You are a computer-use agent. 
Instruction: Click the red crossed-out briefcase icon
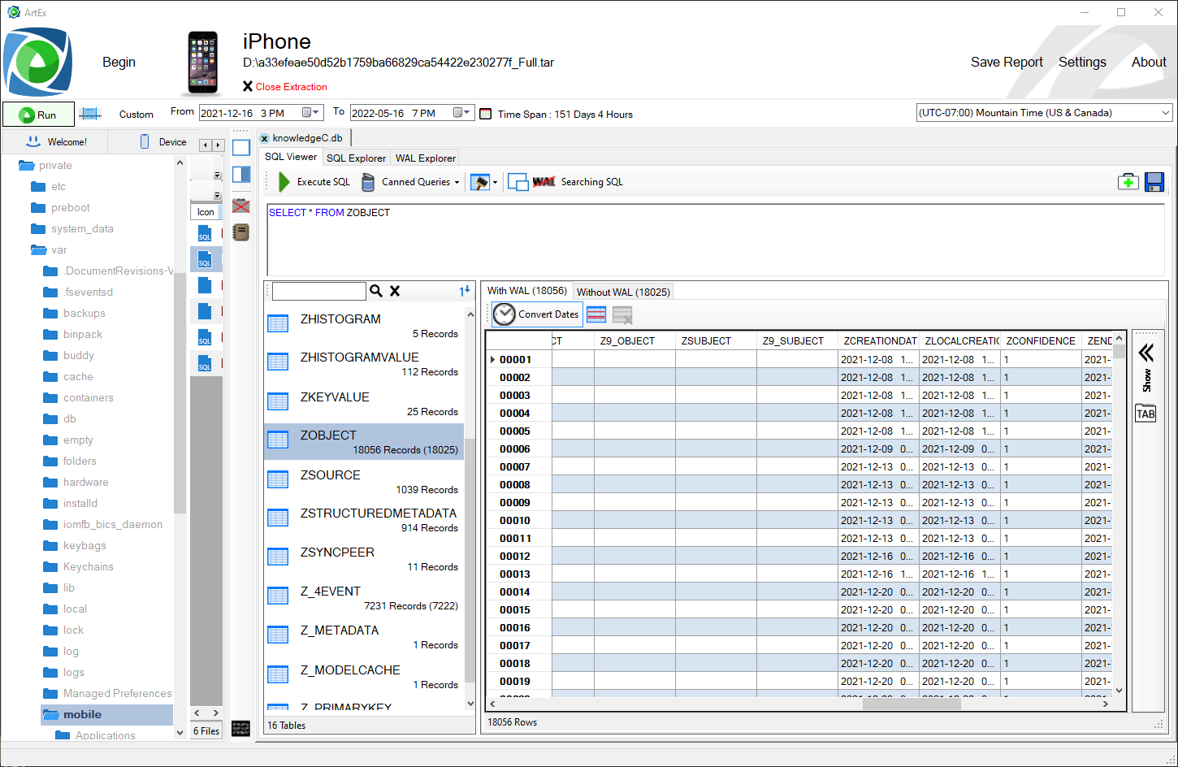(x=241, y=206)
